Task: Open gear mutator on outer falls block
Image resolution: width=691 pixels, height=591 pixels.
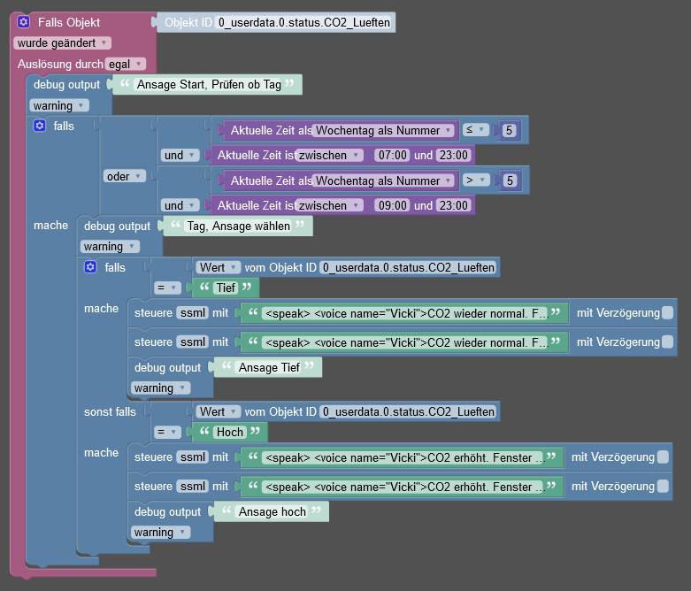Action: 40,126
